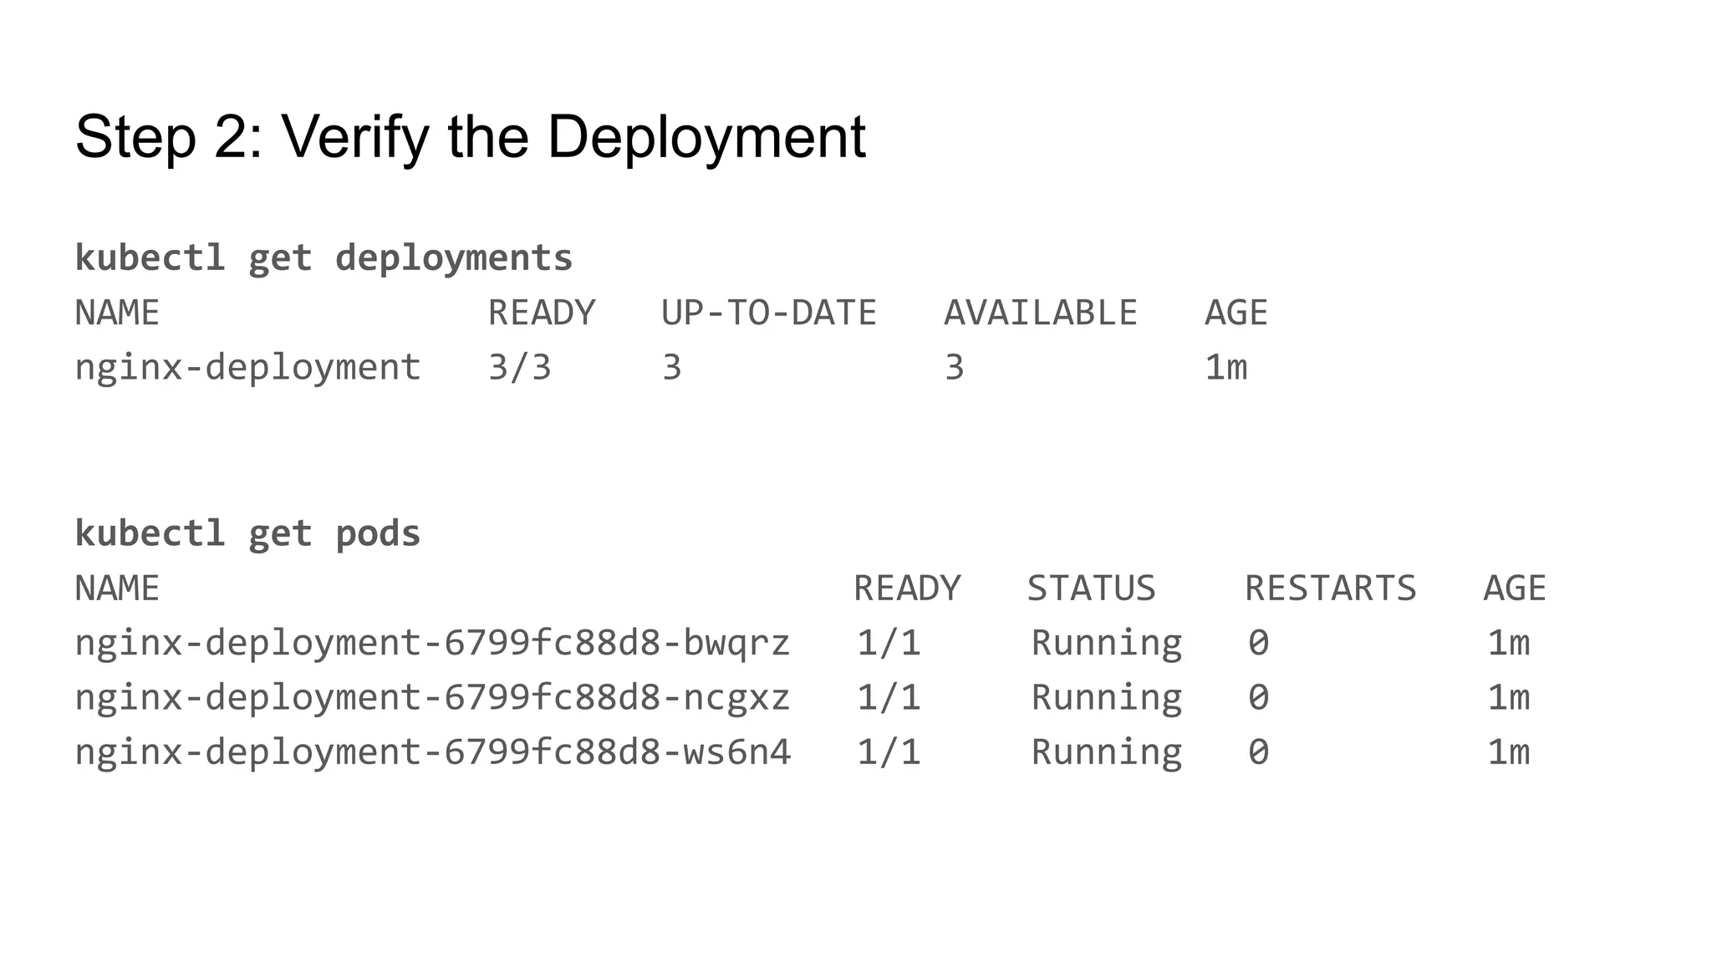Click the Running status of the ncgxz pod
The height and width of the screenshot is (963, 1712).
(1107, 698)
